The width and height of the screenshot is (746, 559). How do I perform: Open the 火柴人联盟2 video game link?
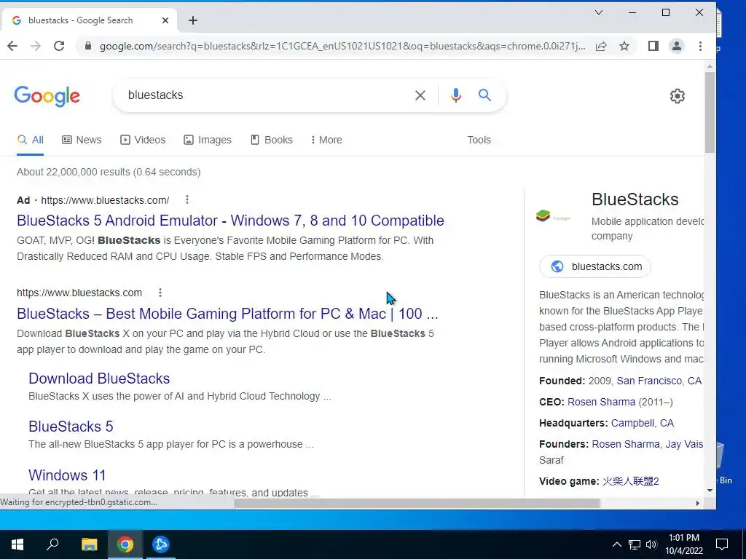pos(630,481)
